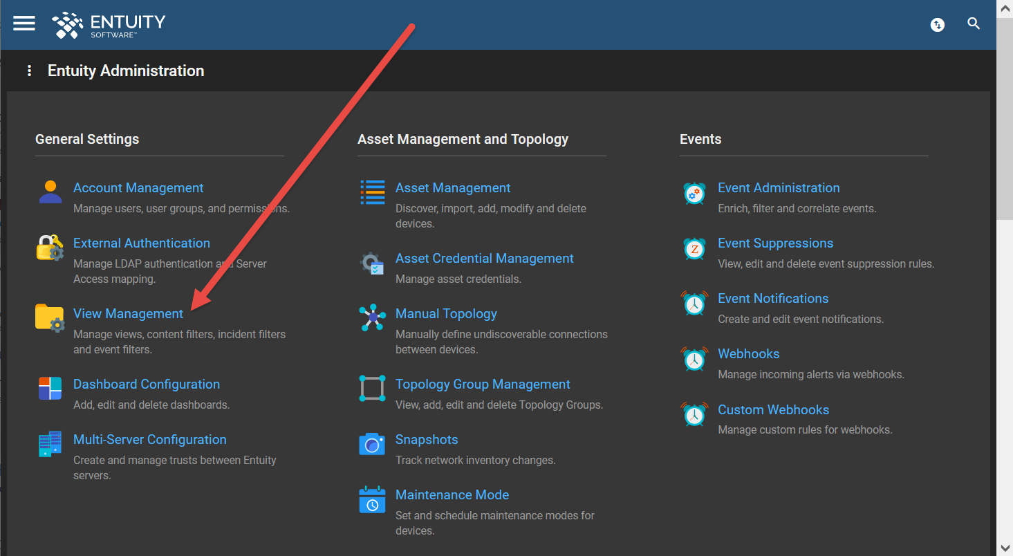The image size is (1013, 556).
Task: Click the Entuity Software logo
Action: click(109, 25)
